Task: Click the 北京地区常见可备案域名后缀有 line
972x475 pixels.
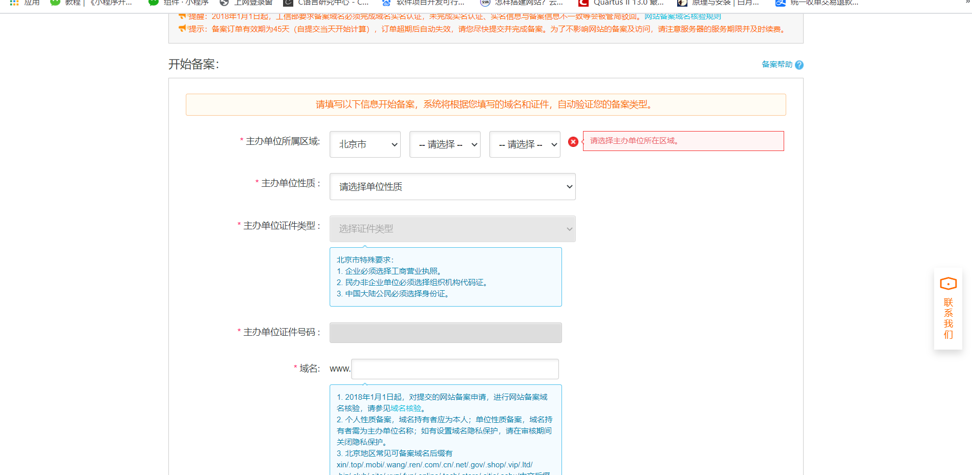Action: (395, 454)
